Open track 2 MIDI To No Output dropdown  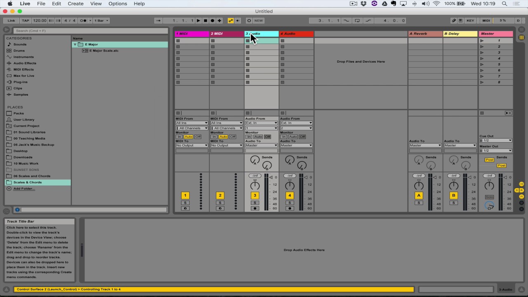click(x=226, y=145)
